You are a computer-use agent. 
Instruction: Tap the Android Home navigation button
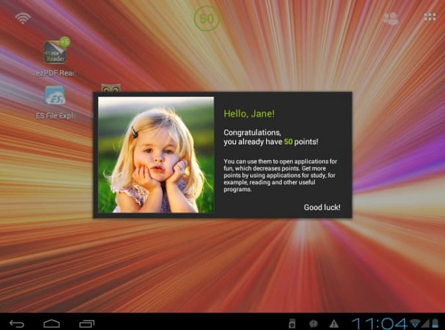(52, 323)
